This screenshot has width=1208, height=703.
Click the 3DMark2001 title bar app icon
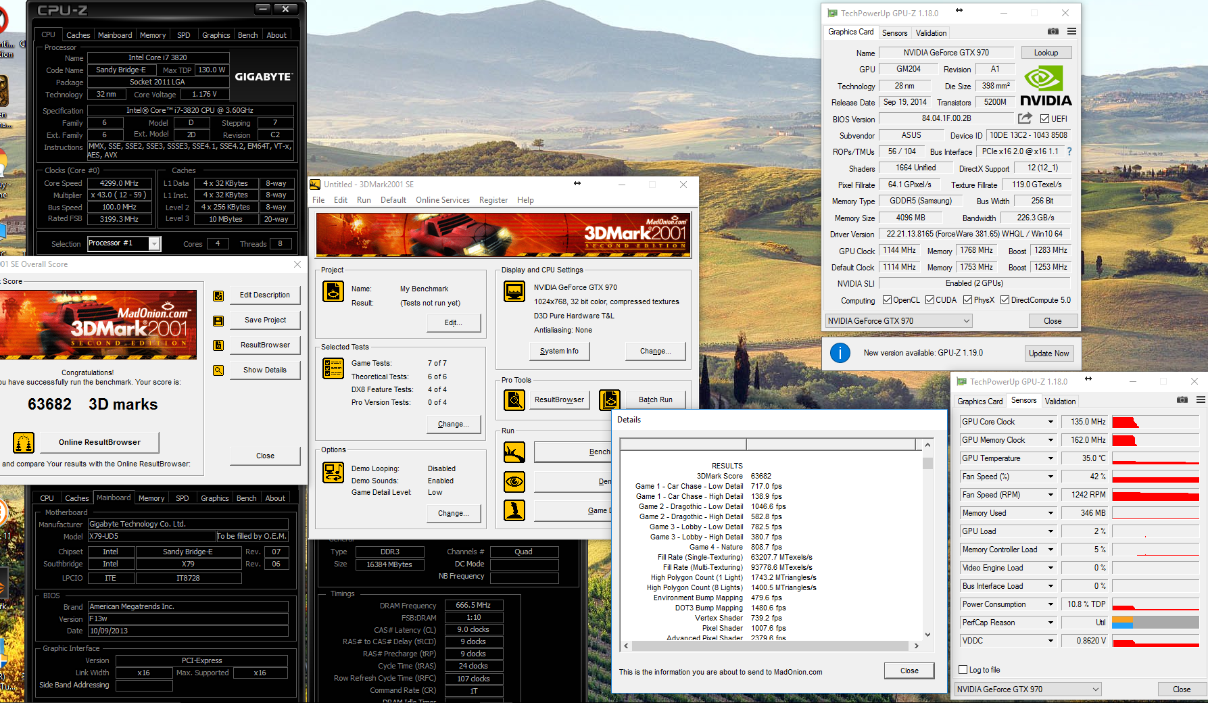click(315, 185)
